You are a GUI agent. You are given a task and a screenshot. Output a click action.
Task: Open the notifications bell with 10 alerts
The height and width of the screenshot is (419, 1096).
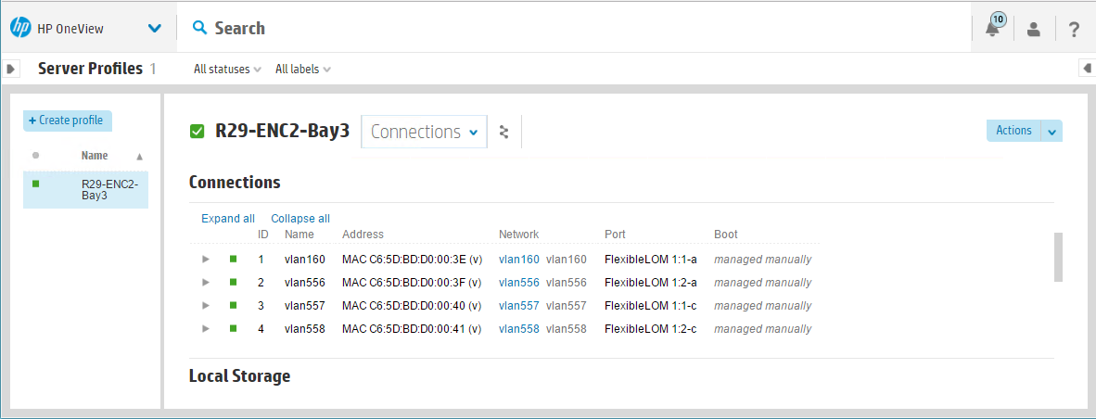pyautogui.click(x=994, y=27)
